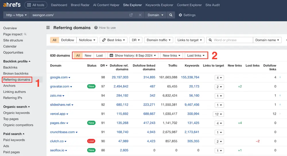
Task: Open Show history: 8 Sep 2024 dropdown
Action: [133, 55]
